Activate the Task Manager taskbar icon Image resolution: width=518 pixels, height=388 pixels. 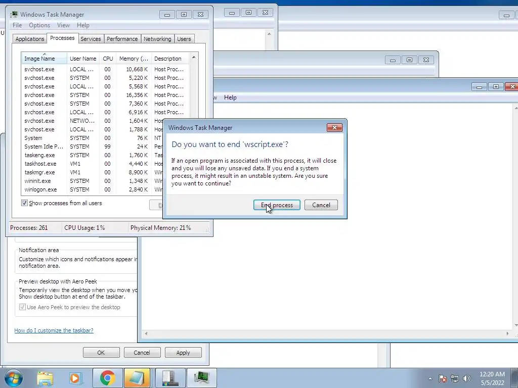tap(201, 378)
